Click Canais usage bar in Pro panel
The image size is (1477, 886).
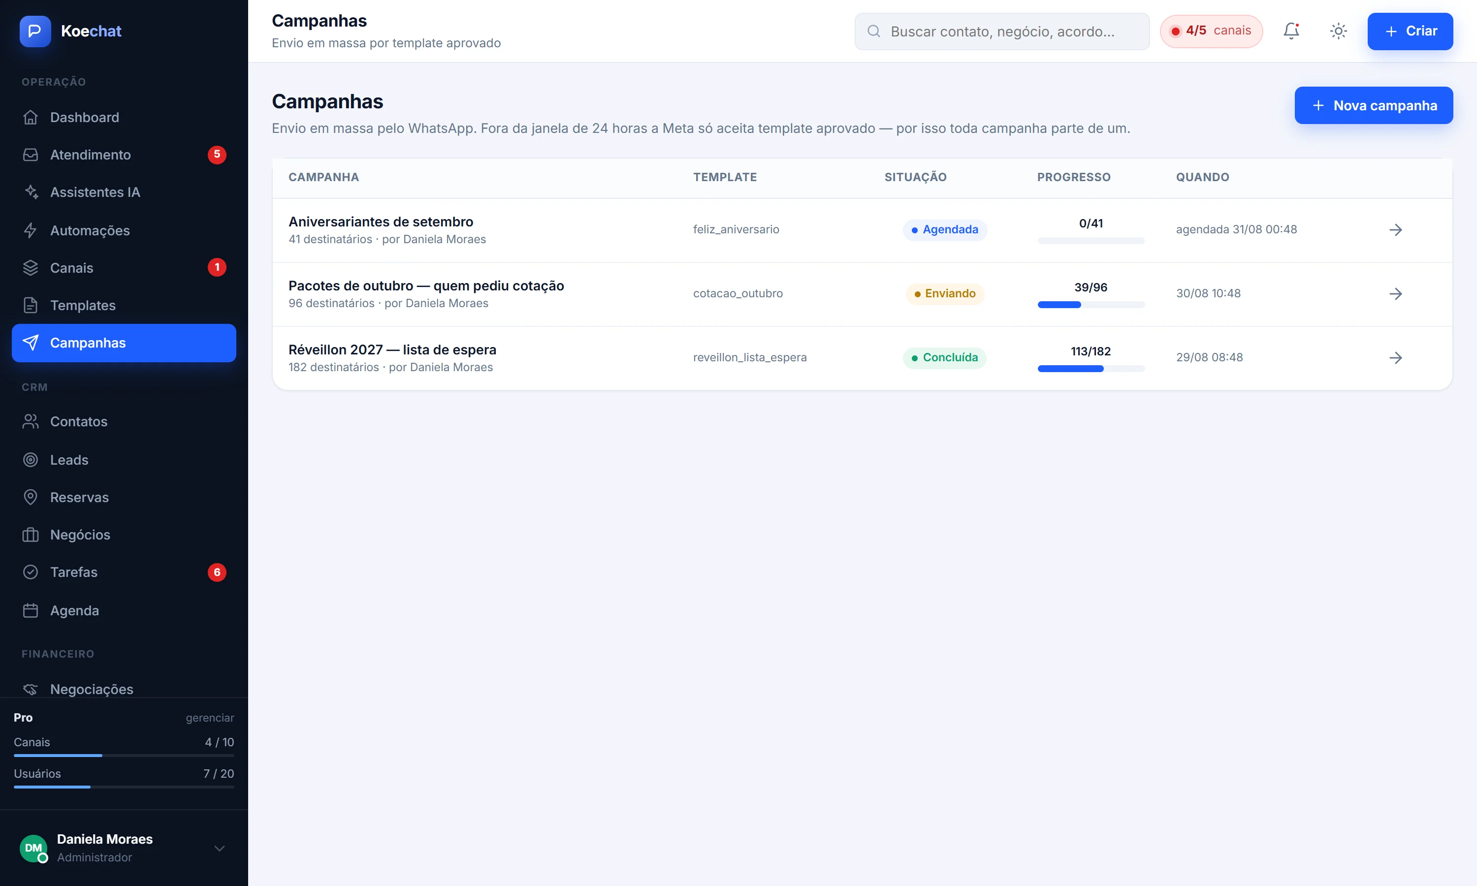click(124, 755)
